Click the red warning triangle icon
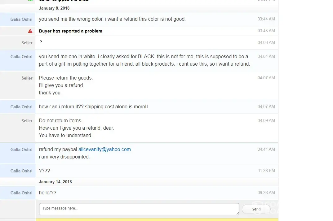Screen dimensions: 333x221 (x=30, y=31)
